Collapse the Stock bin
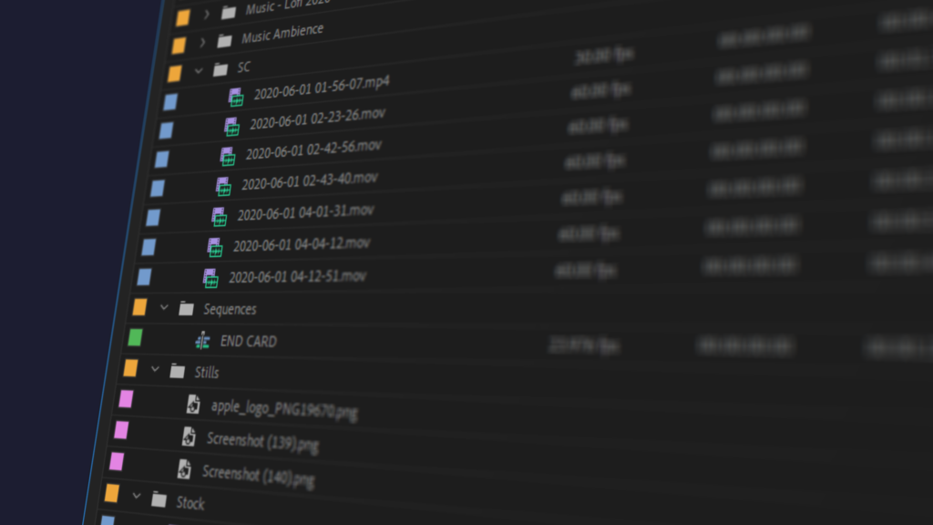This screenshot has width=933, height=525. [137, 497]
